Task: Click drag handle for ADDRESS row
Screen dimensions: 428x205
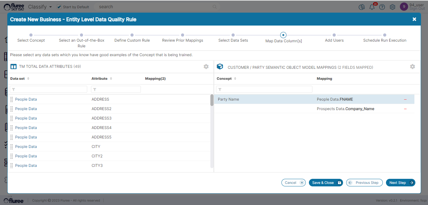Action: [12, 99]
